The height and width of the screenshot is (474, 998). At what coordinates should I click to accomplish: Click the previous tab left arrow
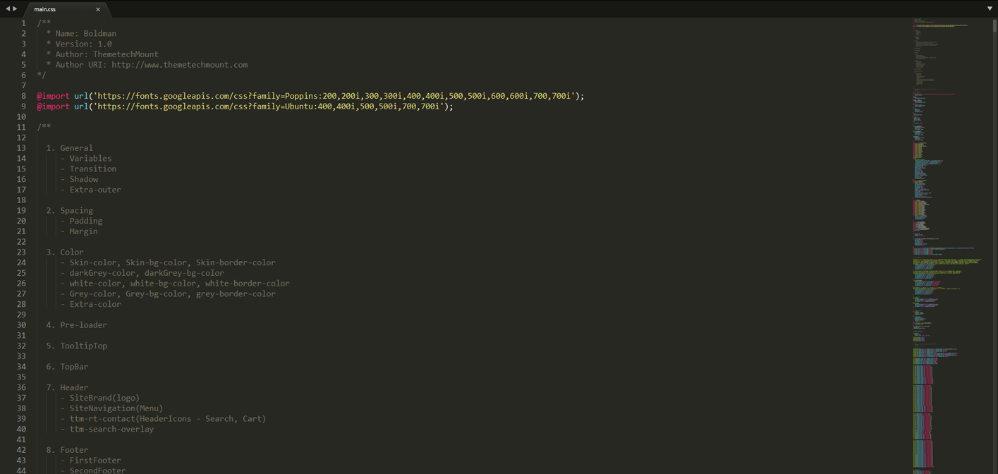point(8,9)
